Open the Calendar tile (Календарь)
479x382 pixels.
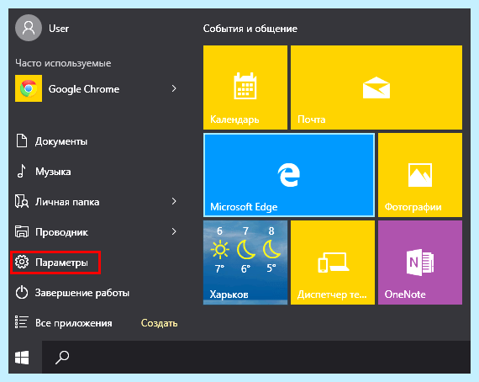(x=245, y=88)
